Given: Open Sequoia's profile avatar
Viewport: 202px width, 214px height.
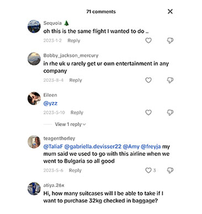Looking at the screenshot, I should [x=34, y=27].
